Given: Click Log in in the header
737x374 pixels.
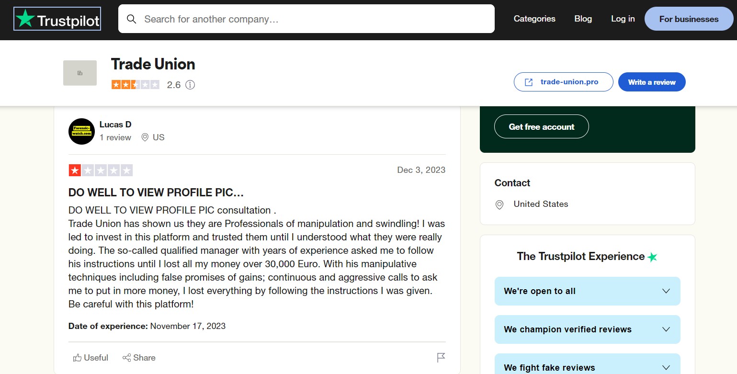Looking at the screenshot, I should (623, 19).
